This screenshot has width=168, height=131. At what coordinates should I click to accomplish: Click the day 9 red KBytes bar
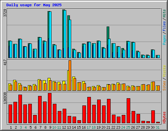coord(50,108)
